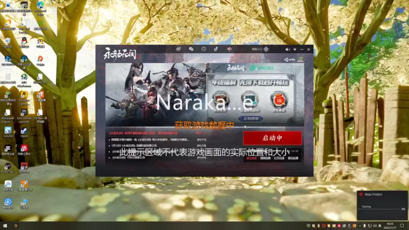Open the GoLink desktop shortcut

[x=8, y=132]
